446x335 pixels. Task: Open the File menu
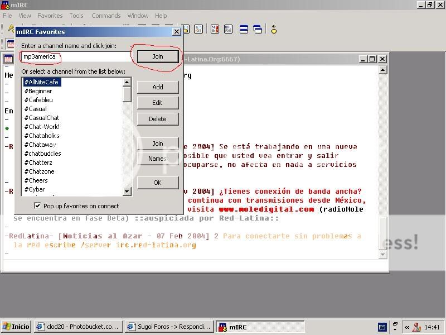7,16
